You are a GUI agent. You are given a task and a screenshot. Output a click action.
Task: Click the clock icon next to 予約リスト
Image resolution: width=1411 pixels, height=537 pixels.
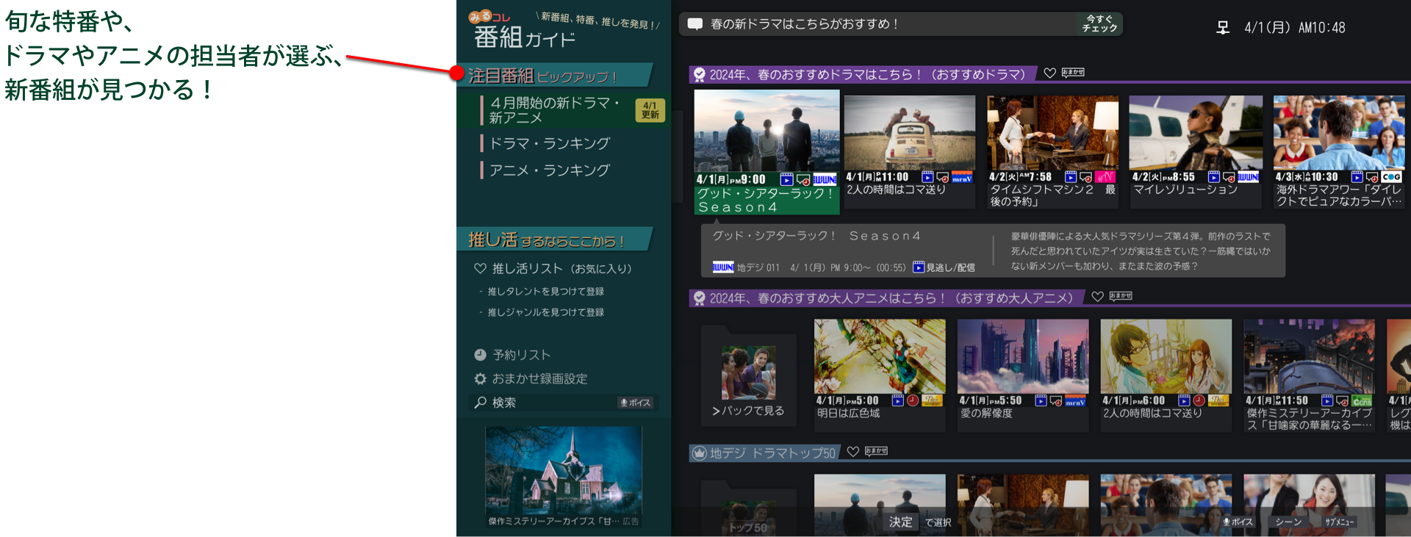480,355
